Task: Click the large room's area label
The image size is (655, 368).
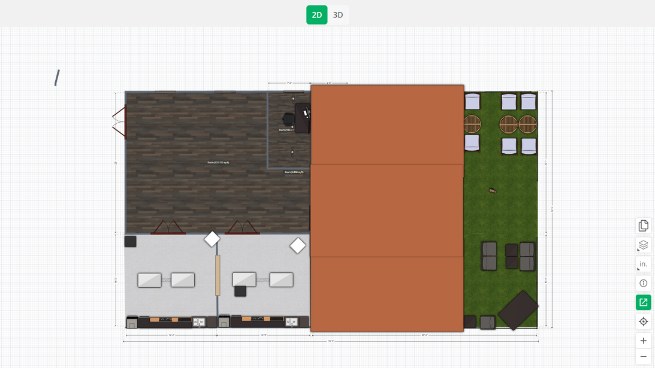Action: click(218, 162)
